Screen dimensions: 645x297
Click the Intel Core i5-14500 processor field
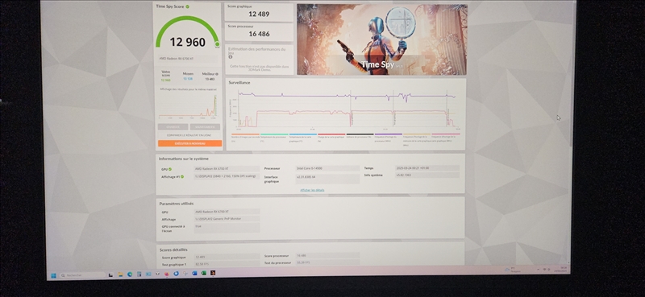pos(327,168)
